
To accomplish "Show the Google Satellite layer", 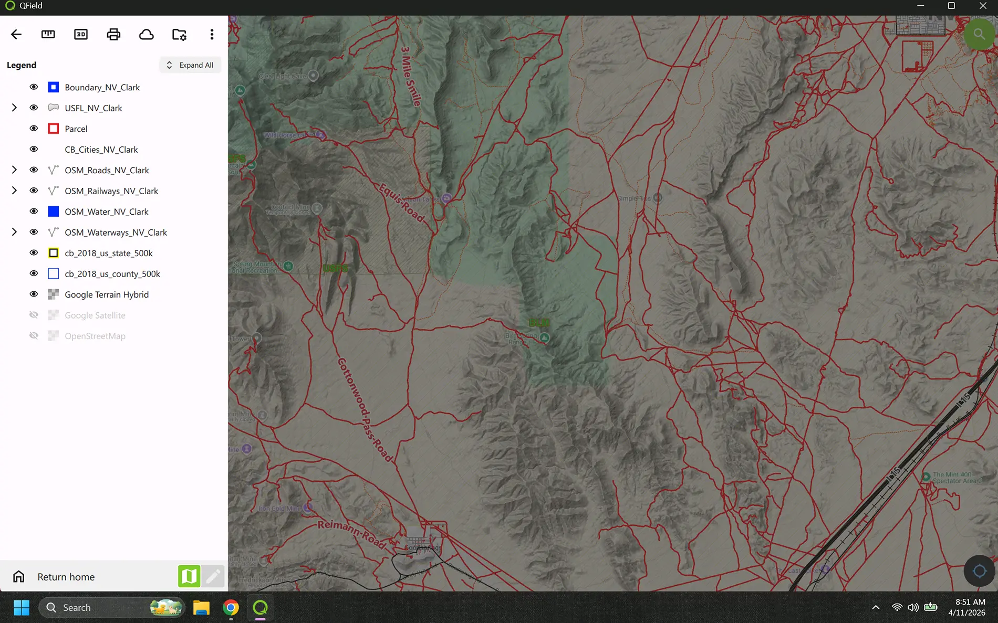I will pos(34,315).
